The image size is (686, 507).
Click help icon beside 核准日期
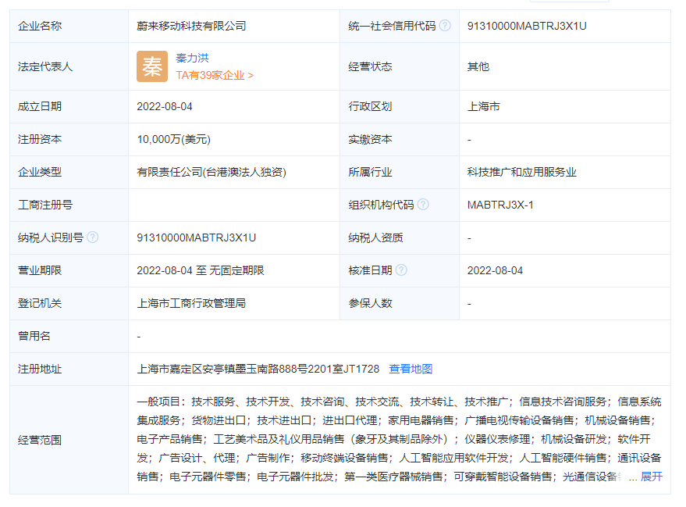[401, 270]
